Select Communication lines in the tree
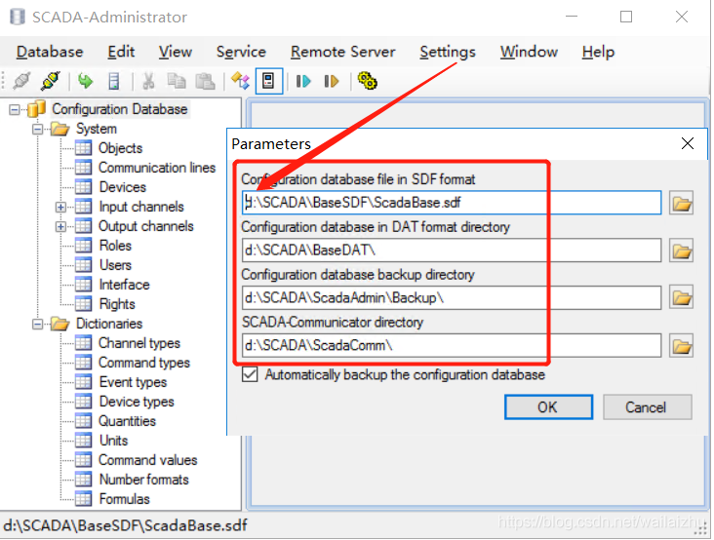Screen dimensions: 714x540 point(157,168)
